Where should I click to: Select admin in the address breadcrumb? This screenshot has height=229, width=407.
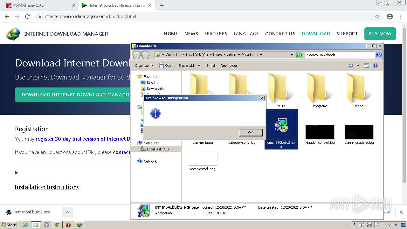[x=231, y=55]
